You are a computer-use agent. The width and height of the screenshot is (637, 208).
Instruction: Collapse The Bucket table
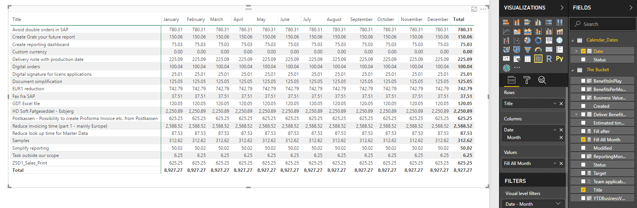(x=572, y=70)
